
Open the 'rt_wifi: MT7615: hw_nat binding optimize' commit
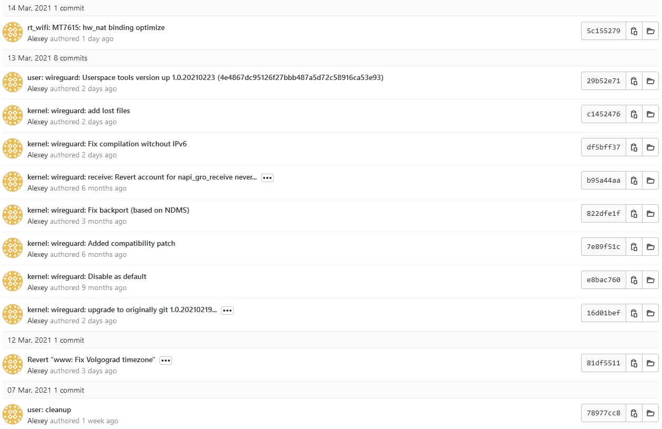click(96, 27)
